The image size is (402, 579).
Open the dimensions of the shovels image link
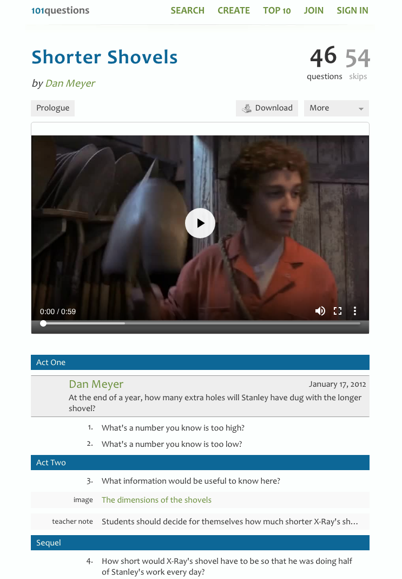click(x=156, y=499)
